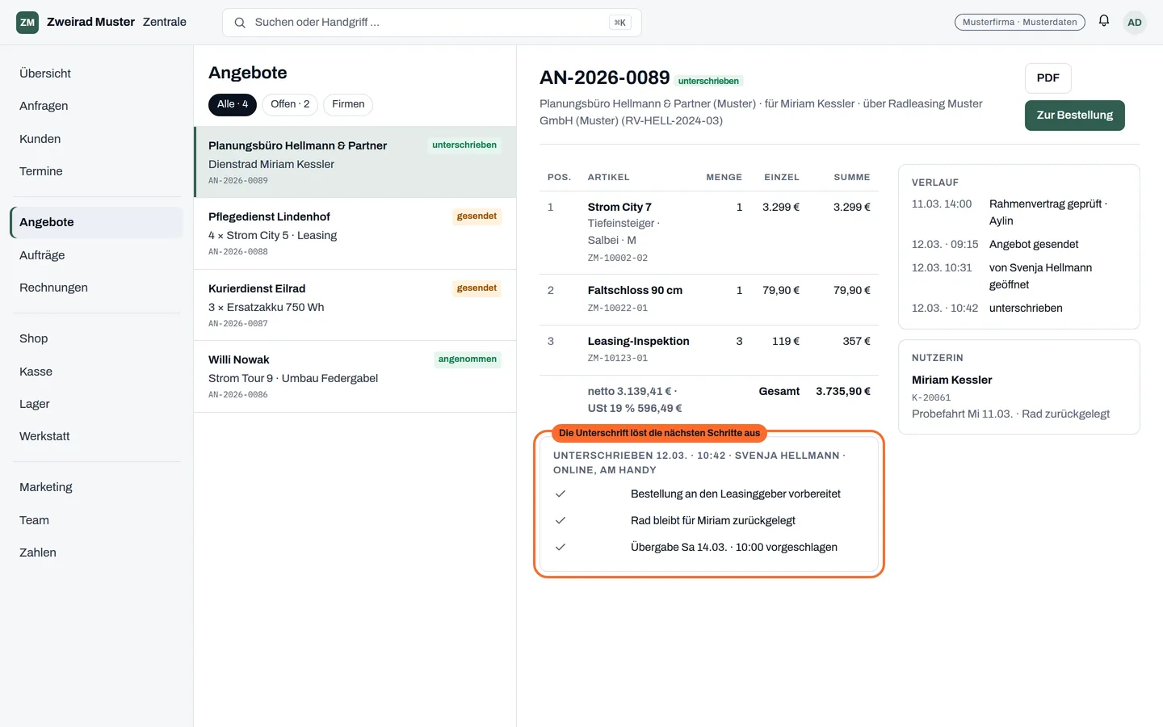Open Lager in the sidebar
The image size is (1163, 727).
pos(97,404)
